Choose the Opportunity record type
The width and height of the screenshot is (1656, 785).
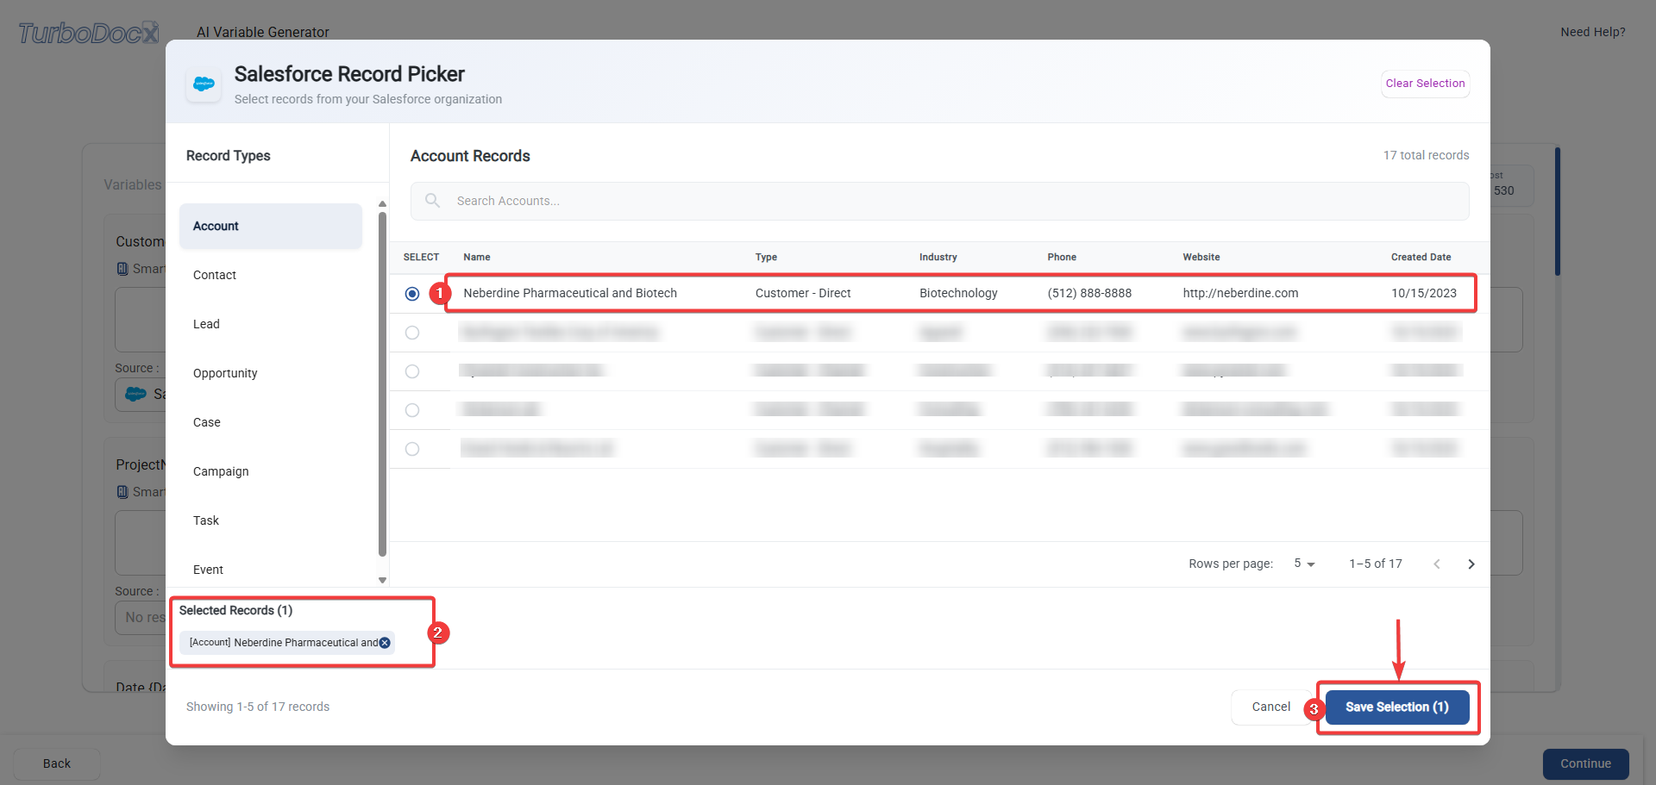pos(271,373)
